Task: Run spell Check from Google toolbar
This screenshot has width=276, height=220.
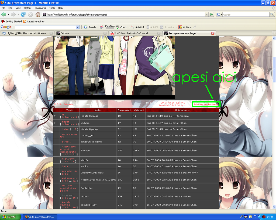Action: [122, 27]
